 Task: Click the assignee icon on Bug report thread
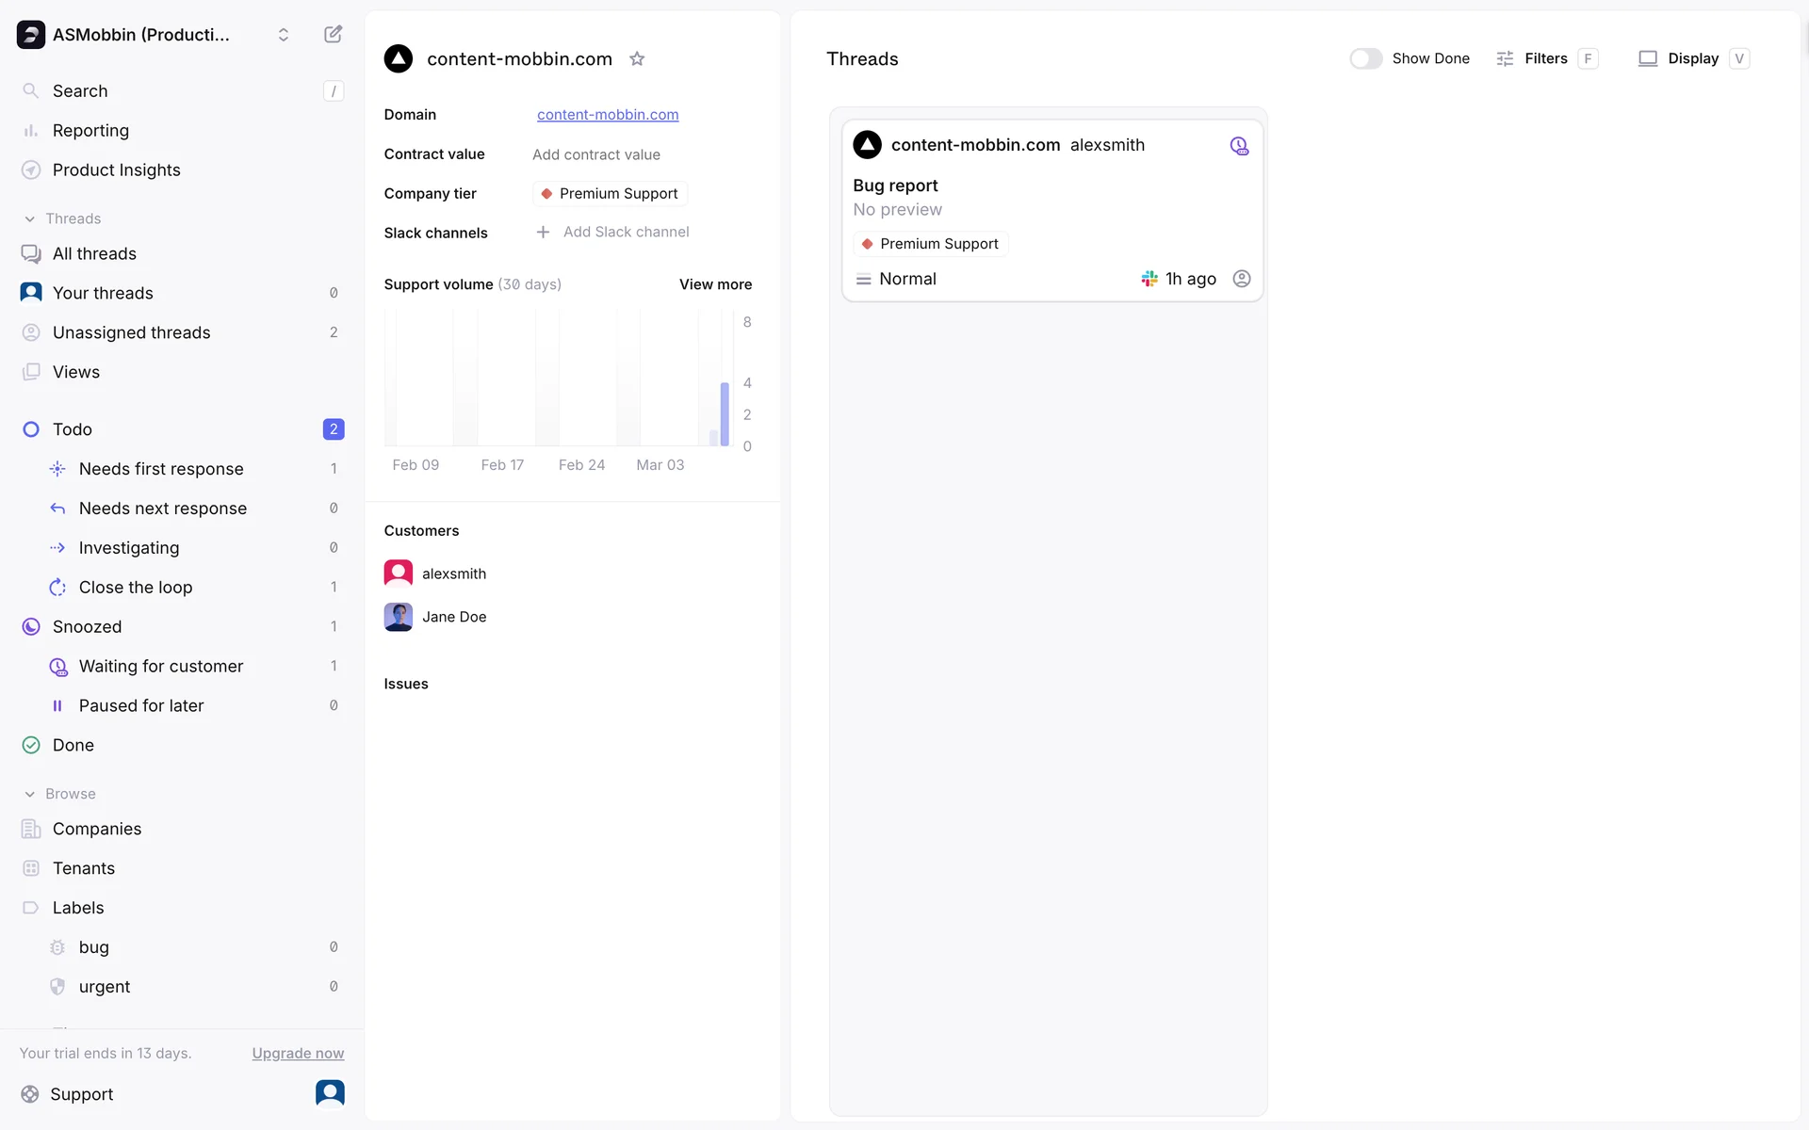(x=1242, y=279)
